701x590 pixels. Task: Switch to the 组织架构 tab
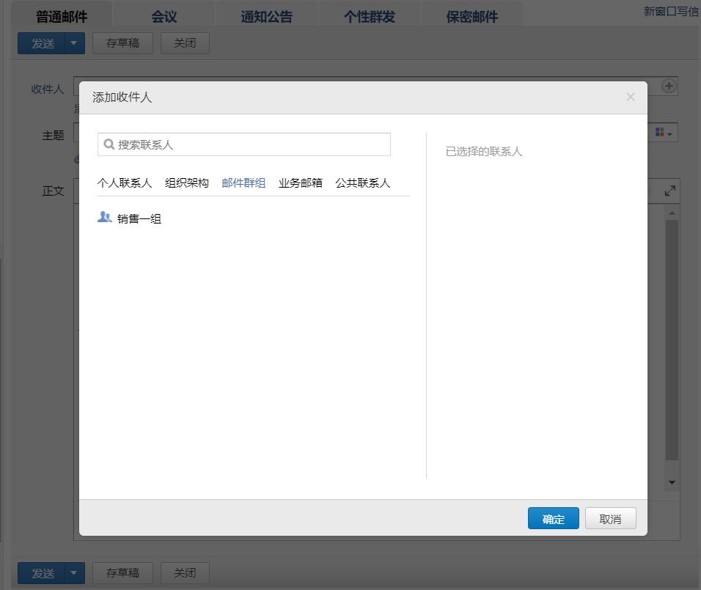pyautogui.click(x=187, y=183)
